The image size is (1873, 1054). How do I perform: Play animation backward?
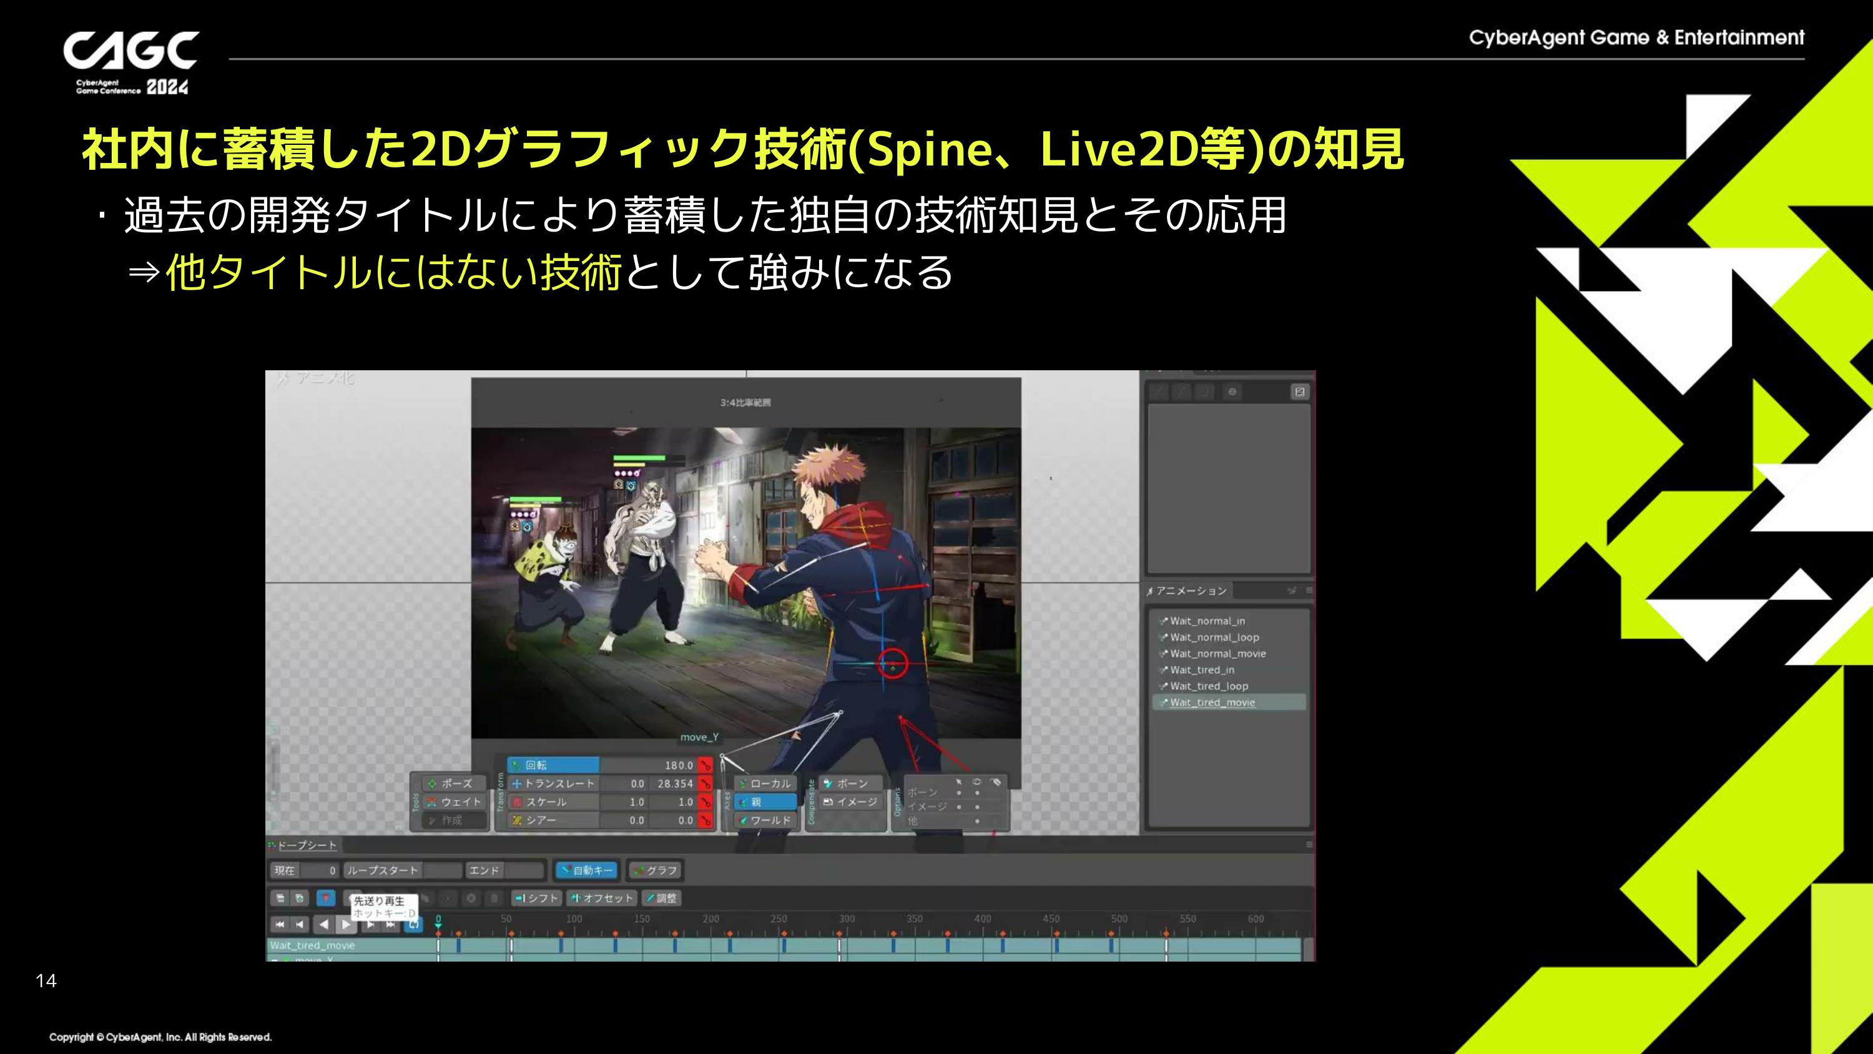[324, 925]
